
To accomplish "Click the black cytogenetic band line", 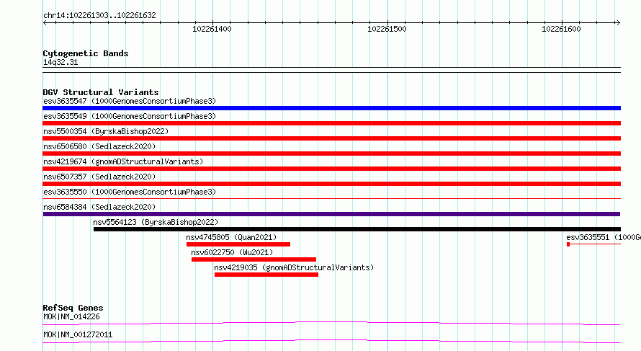I will (x=331, y=70).
